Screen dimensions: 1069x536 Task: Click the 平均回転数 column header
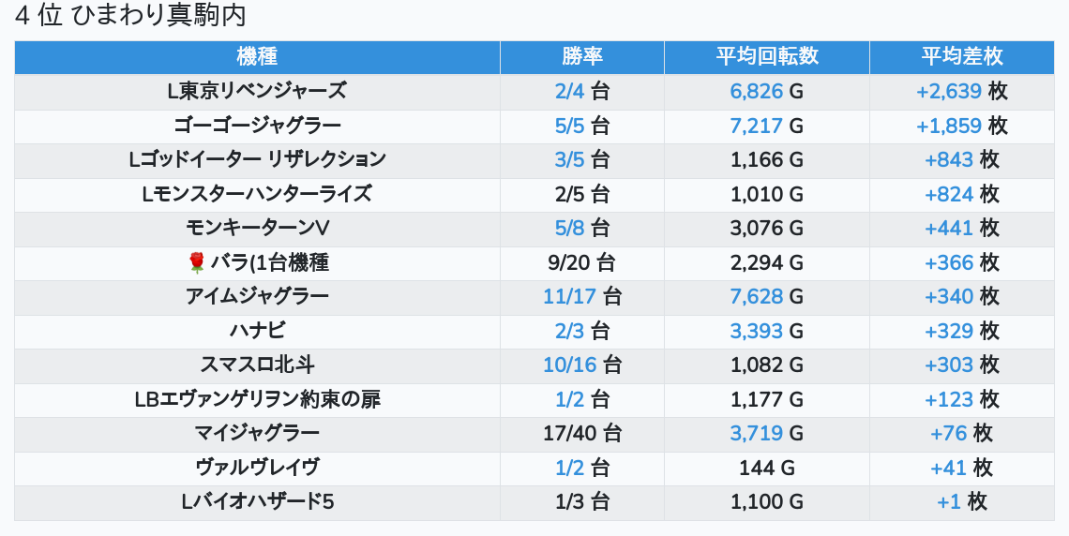point(767,56)
